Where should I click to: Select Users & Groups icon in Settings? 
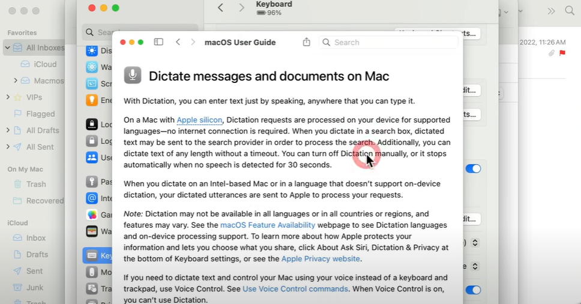click(x=92, y=157)
